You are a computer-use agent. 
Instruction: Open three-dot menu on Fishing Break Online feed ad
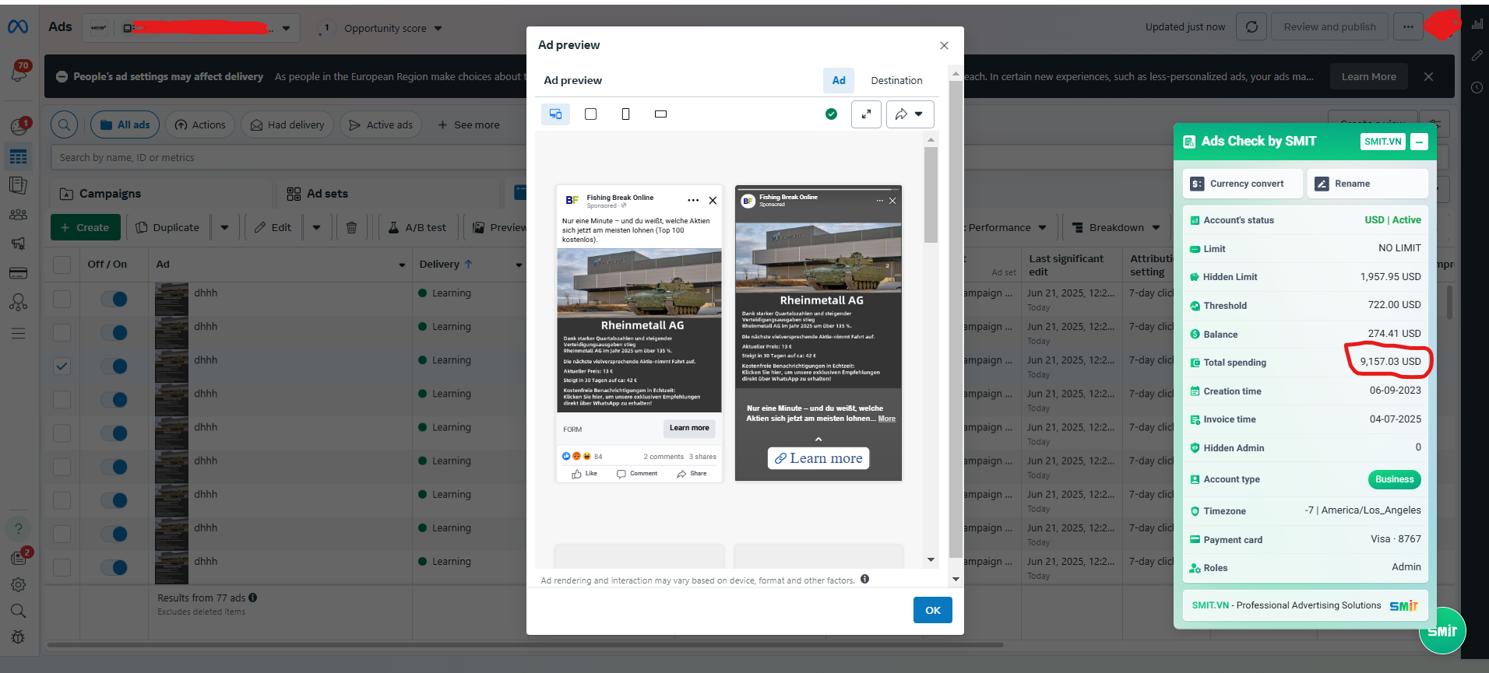[693, 201]
